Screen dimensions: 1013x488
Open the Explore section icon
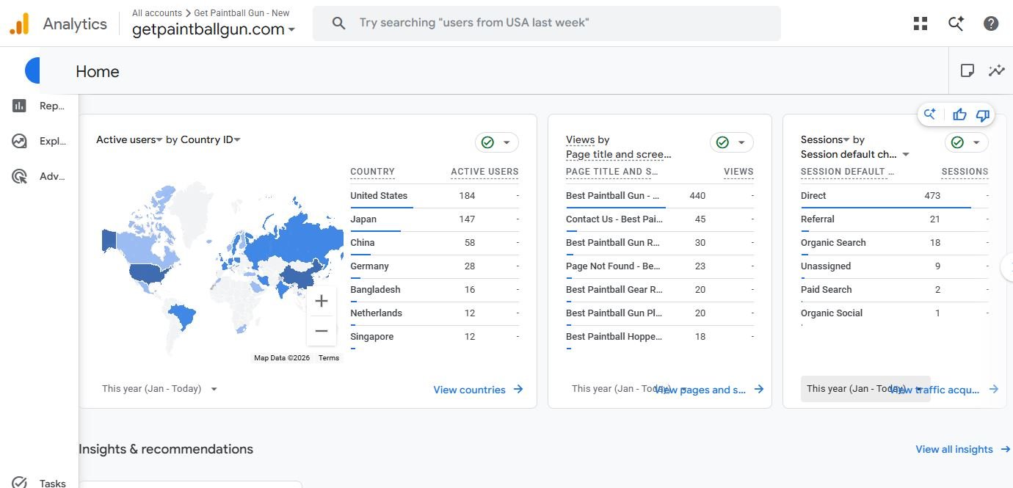tap(20, 142)
